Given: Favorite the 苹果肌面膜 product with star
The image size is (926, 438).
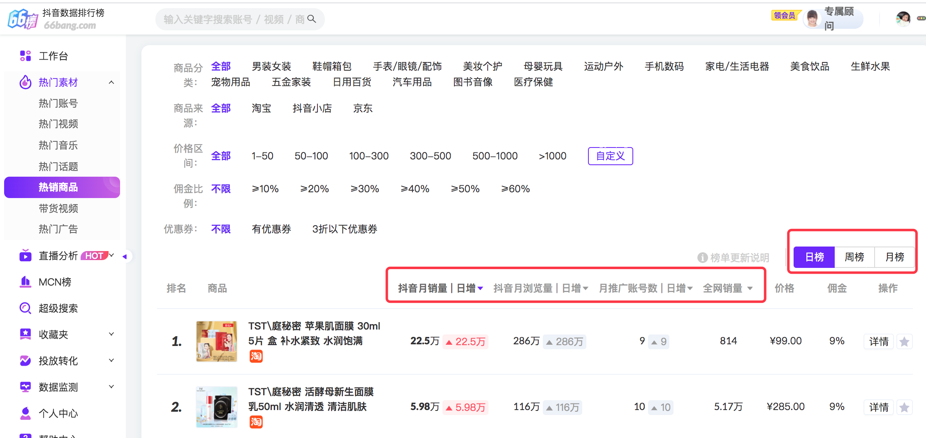Looking at the screenshot, I should click(904, 341).
